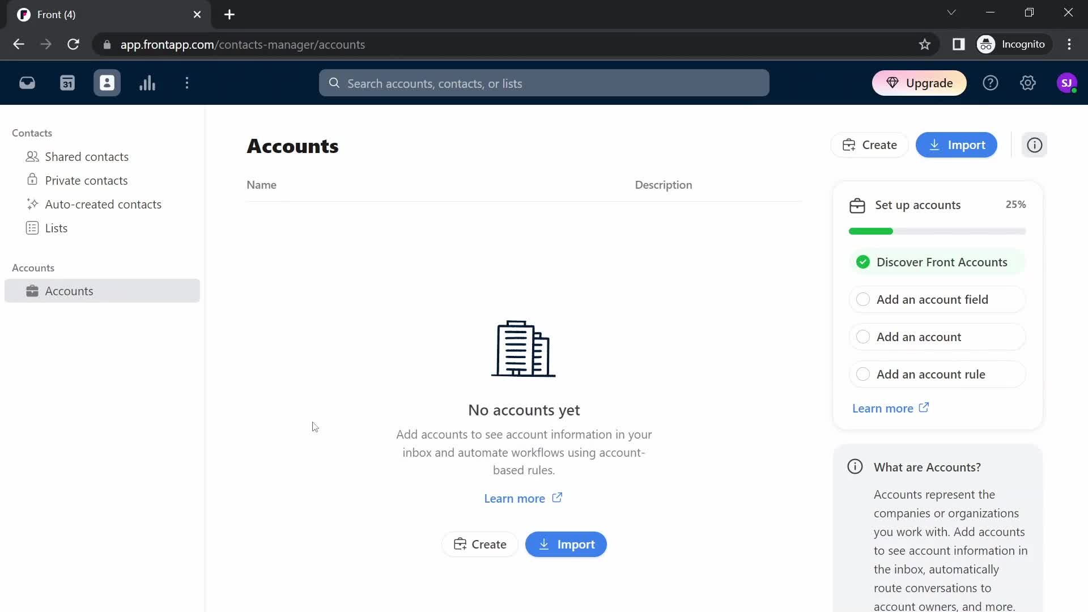The image size is (1088, 612).
Task: Toggle the Add an account checkbox
Action: point(862,336)
